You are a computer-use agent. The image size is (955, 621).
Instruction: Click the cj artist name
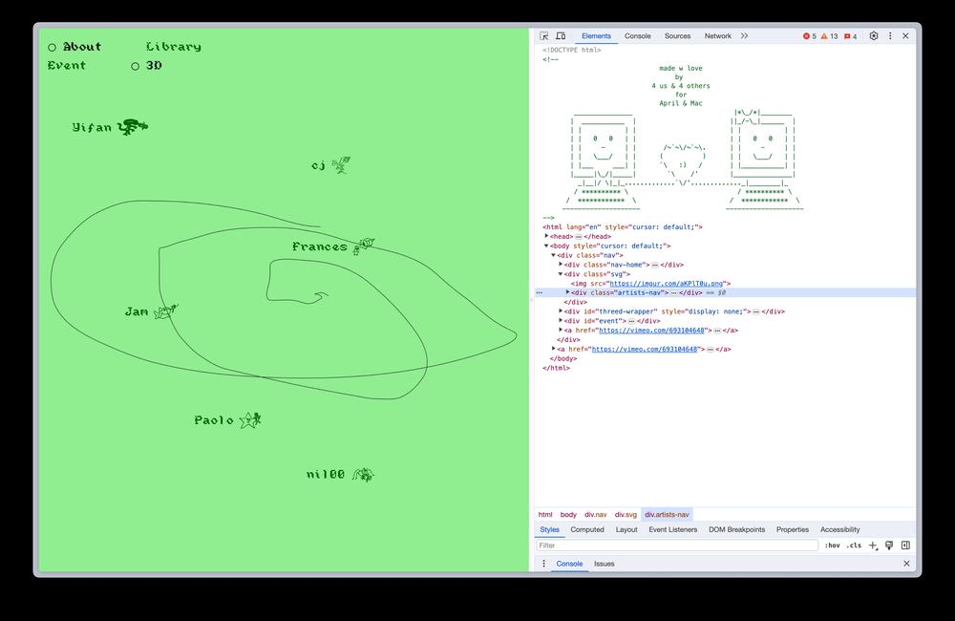pyautogui.click(x=319, y=165)
